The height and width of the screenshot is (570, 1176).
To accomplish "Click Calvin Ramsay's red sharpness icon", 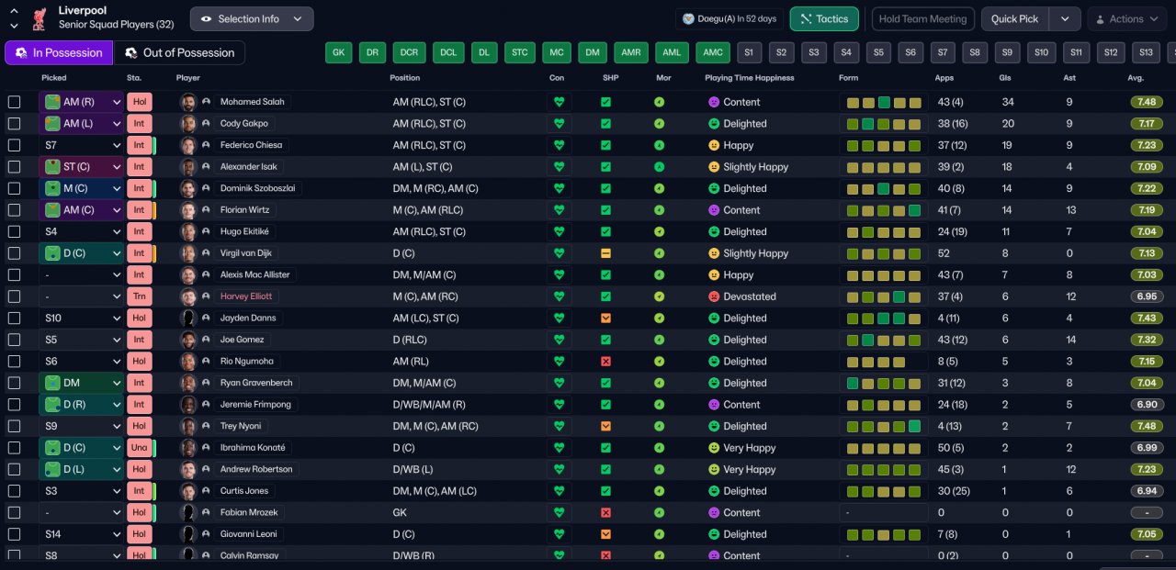I will tap(605, 555).
